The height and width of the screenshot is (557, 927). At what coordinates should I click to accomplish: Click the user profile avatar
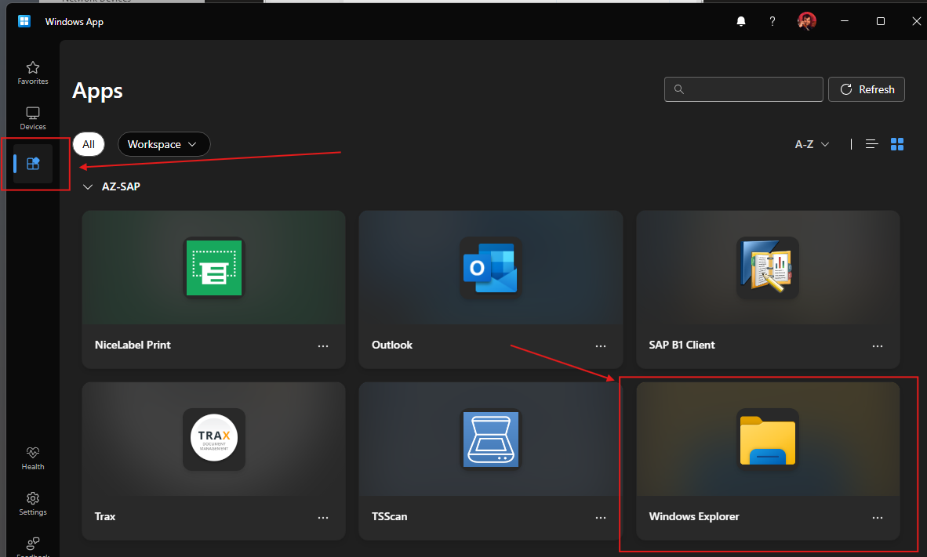click(x=806, y=21)
